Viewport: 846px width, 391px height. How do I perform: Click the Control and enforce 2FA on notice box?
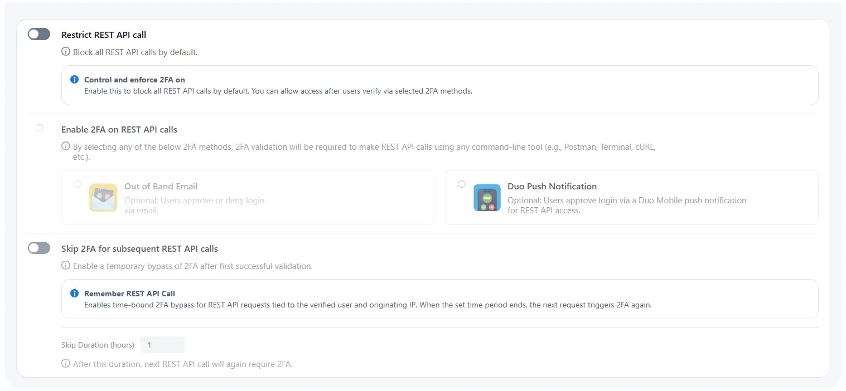(439, 85)
